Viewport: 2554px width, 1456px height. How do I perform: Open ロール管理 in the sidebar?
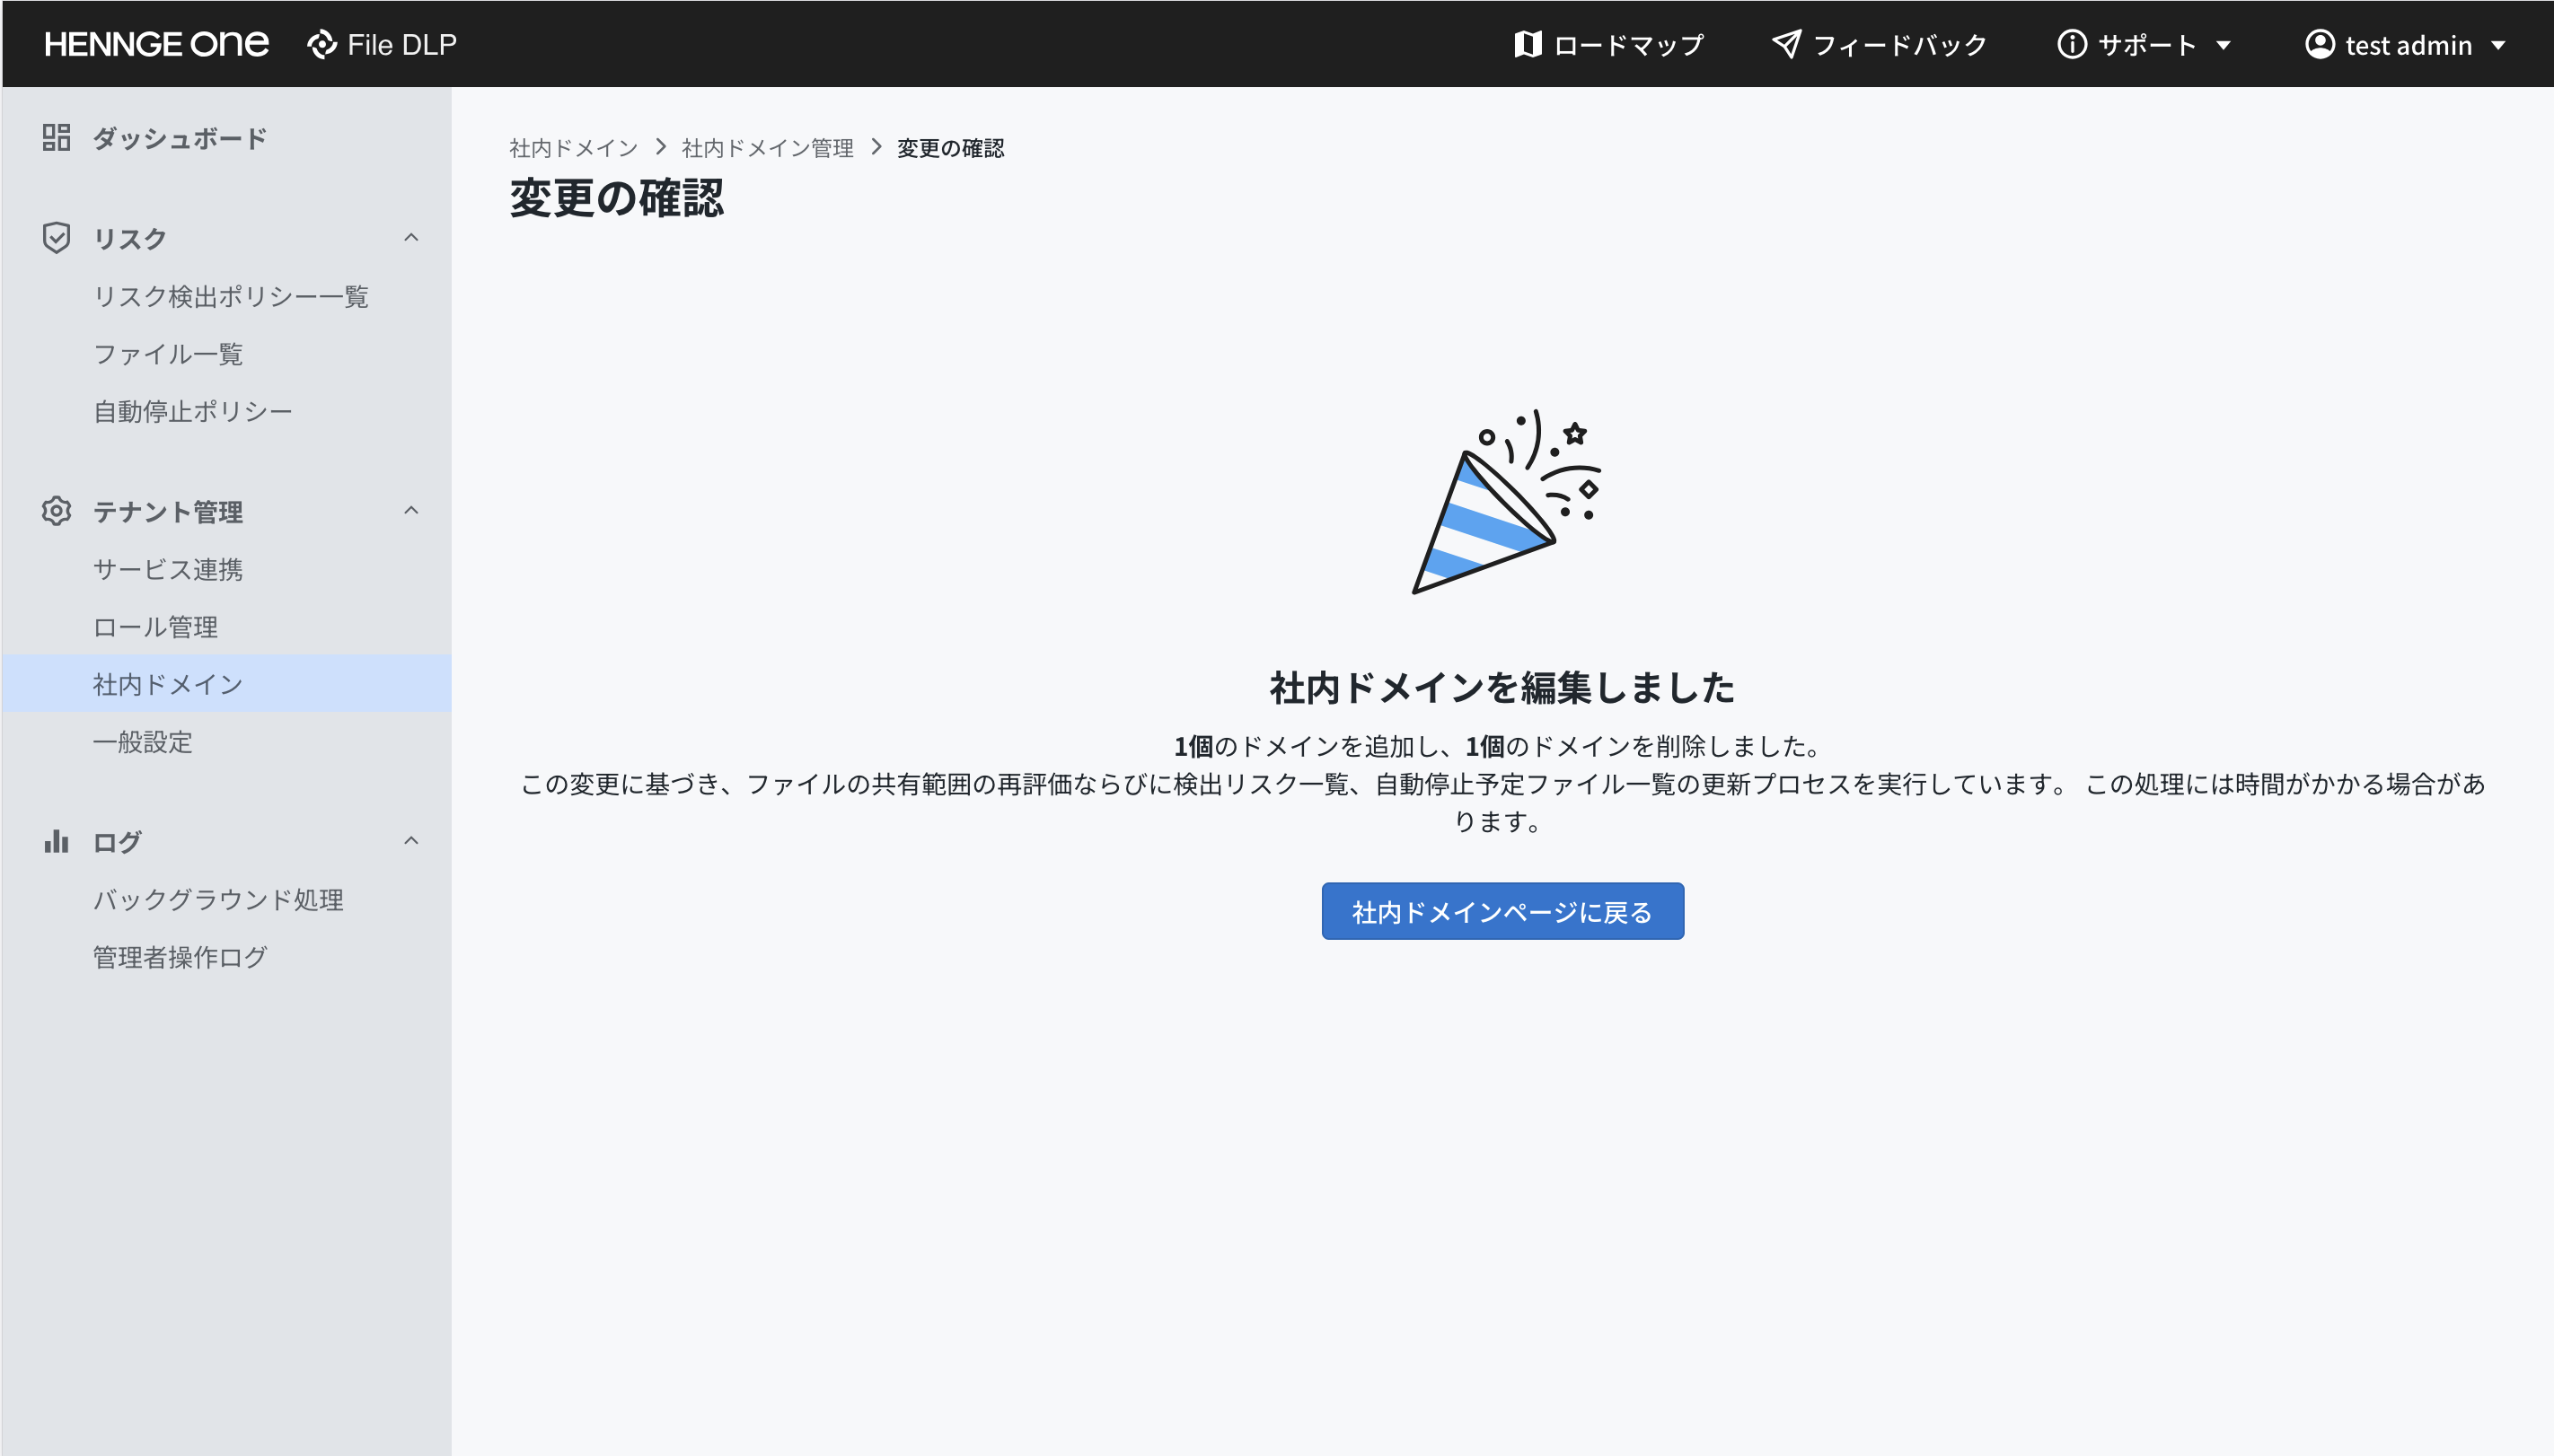(155, 626)
